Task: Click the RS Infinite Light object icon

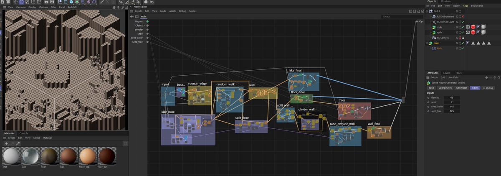Action: pos(434,22)
